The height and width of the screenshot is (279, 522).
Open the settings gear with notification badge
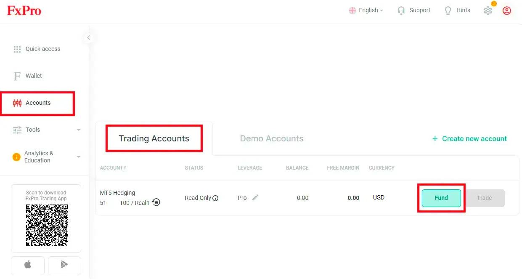(x=488, y=11)
